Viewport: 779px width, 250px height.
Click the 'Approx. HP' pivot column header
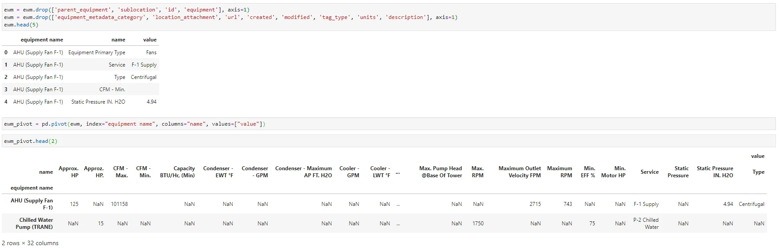point(69,172)
